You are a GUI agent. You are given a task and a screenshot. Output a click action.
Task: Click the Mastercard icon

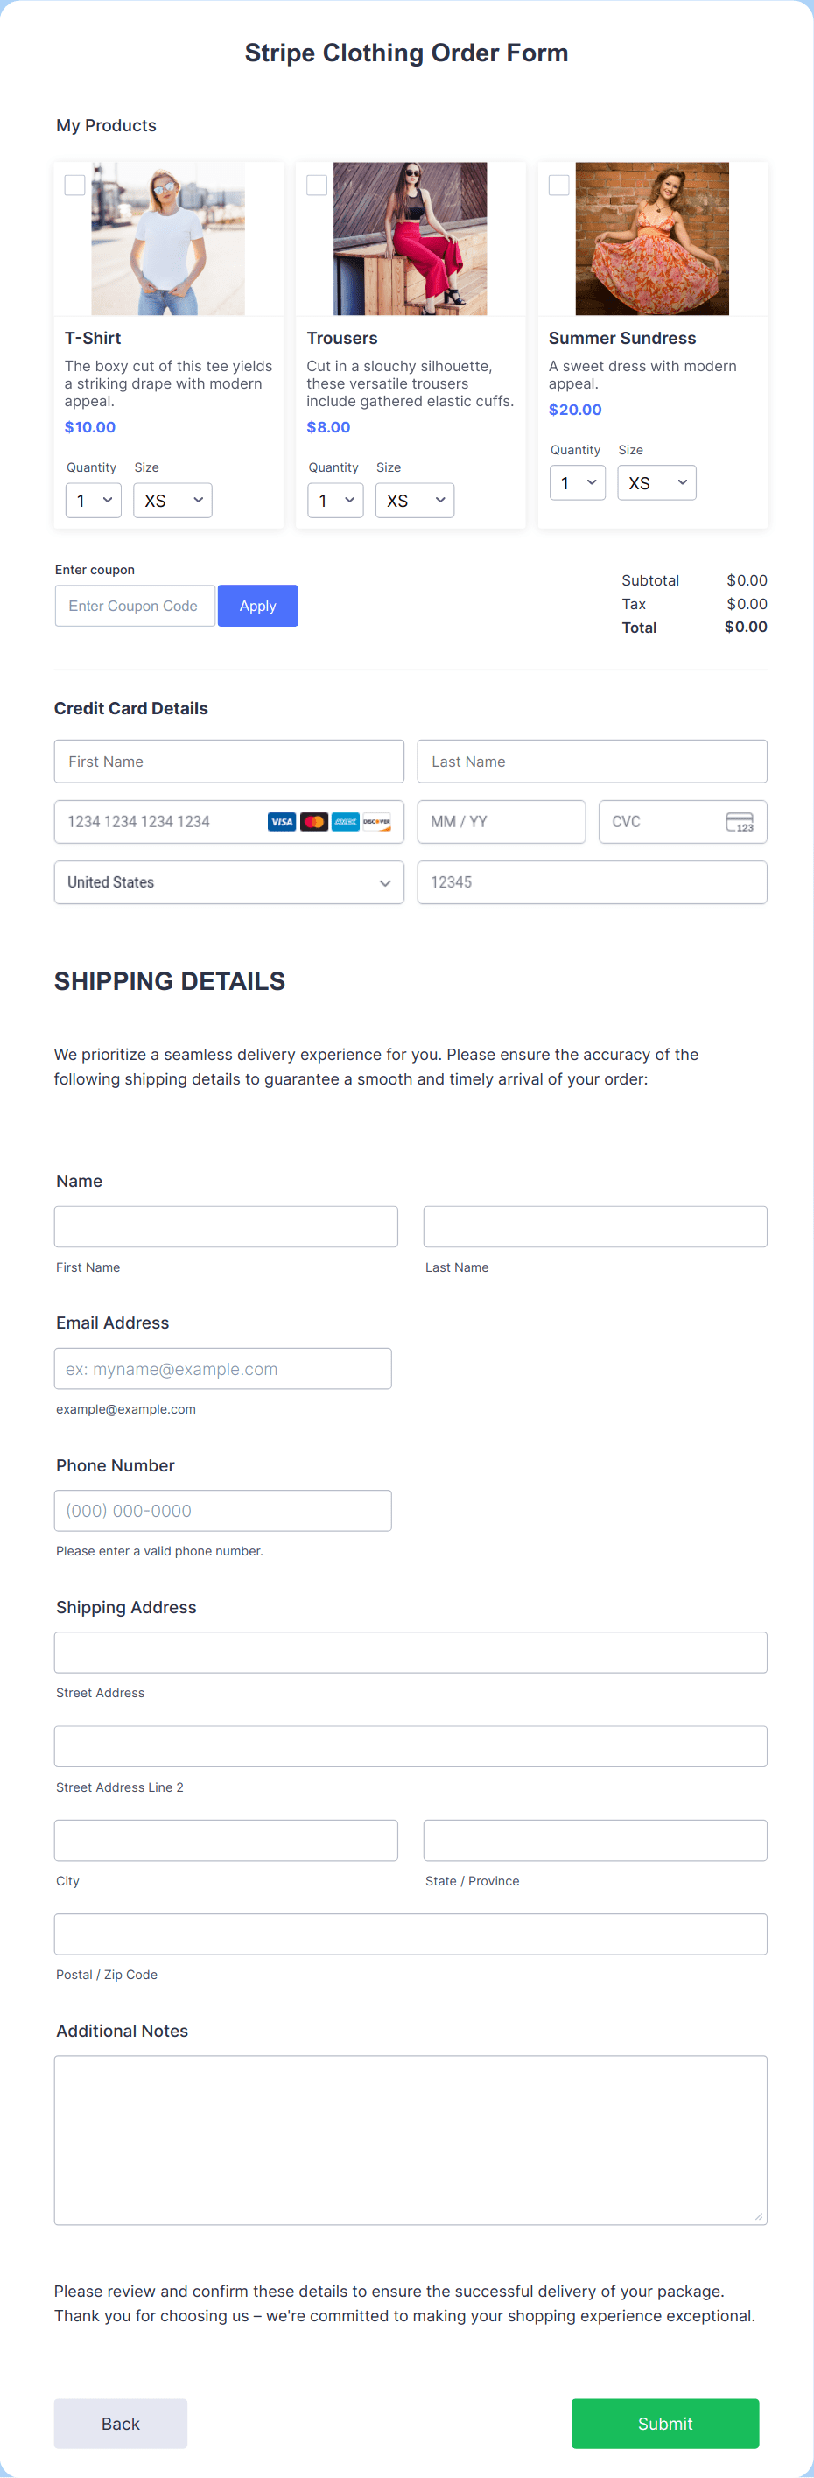pos(314,822)
